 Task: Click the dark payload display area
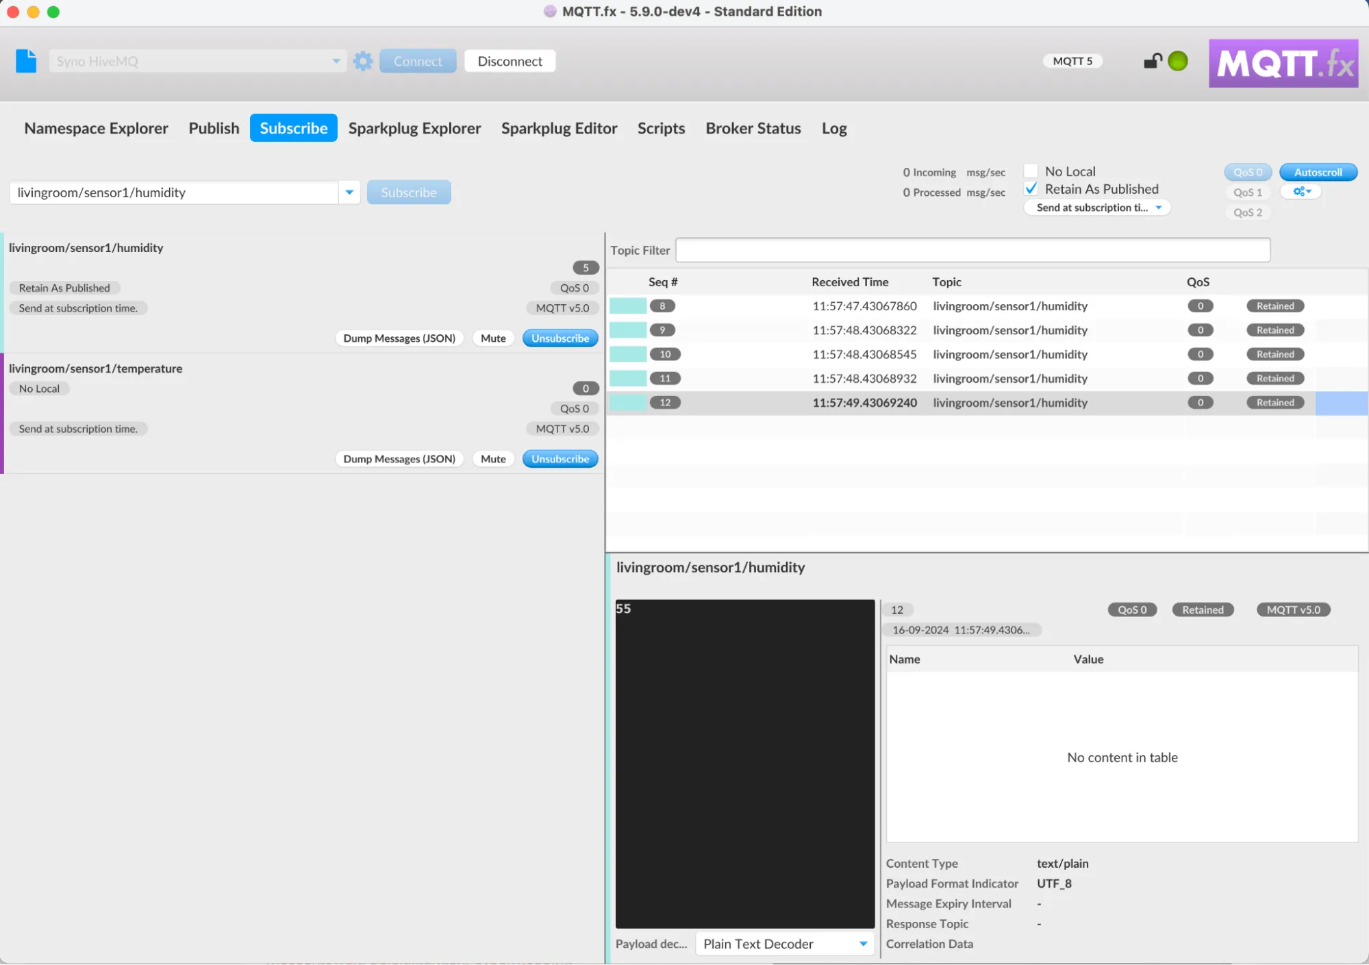coord(745,764)
